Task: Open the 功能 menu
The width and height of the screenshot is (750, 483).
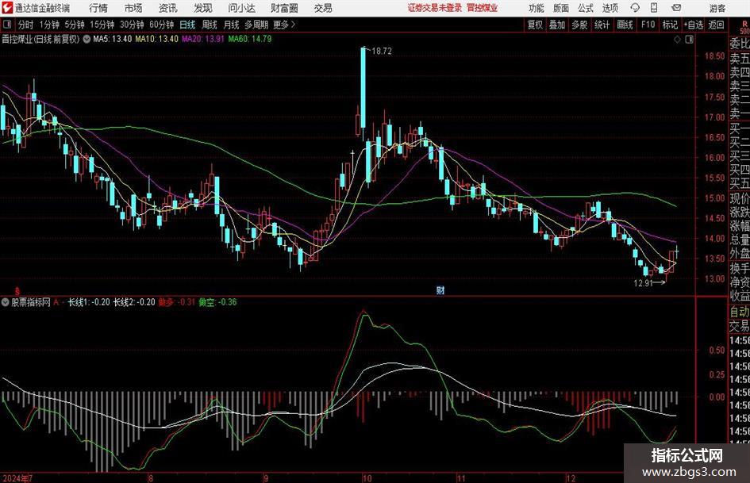Action: tap(537, 8)
